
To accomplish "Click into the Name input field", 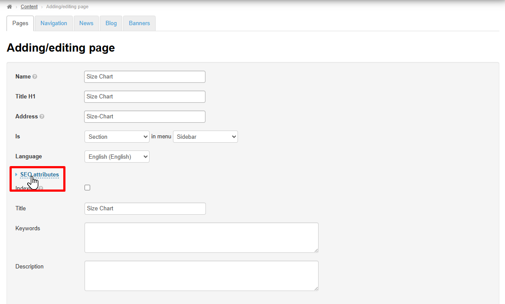I will click(x=144, y=77).
